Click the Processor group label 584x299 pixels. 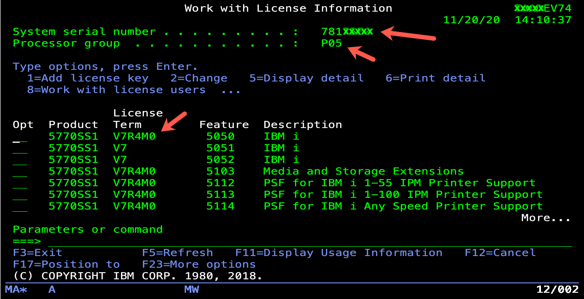66,43
